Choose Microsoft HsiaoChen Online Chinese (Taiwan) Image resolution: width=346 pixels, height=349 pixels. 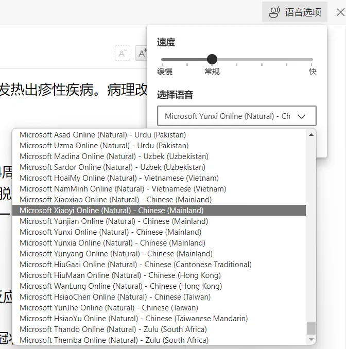coord(159,296)
